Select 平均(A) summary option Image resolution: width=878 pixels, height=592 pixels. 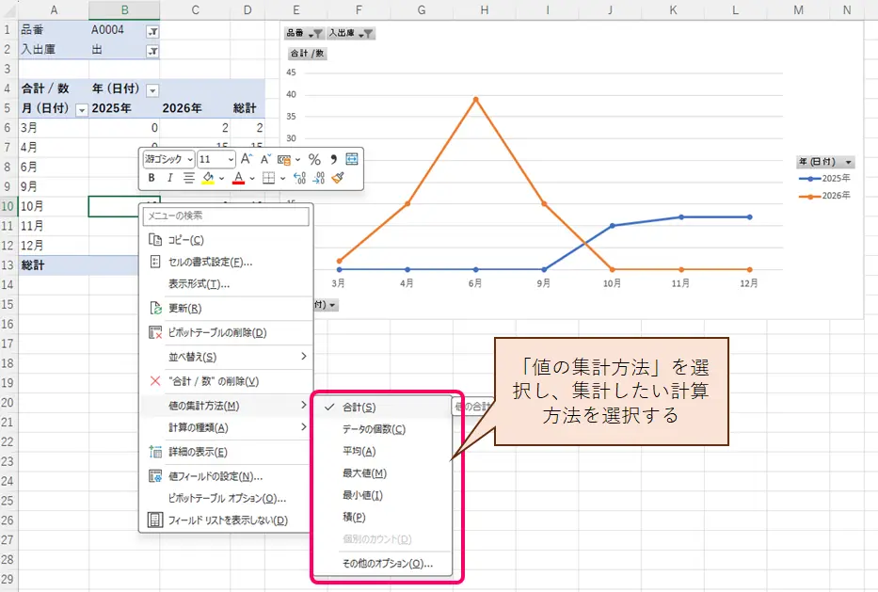(382, 452)
